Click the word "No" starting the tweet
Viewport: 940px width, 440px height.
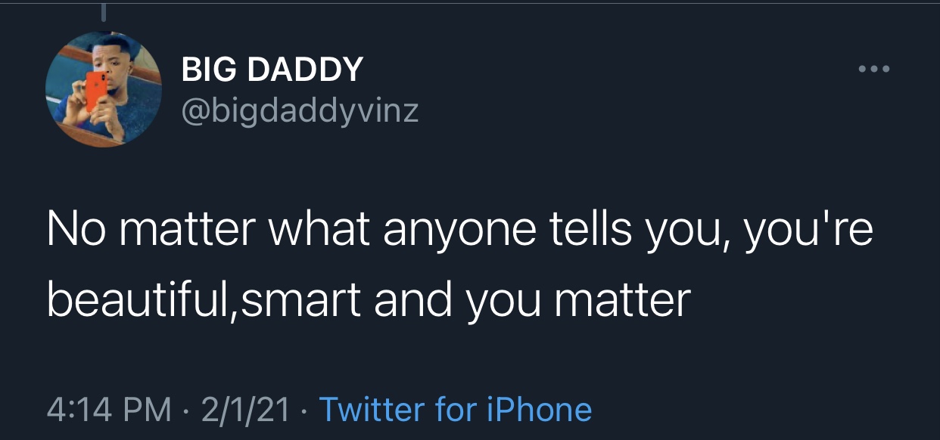73,230
